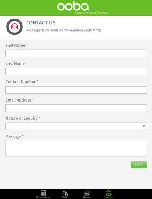Open the FAQs tab icon
The height and width of the screenshot is (199, 152).
coord(65,193)
